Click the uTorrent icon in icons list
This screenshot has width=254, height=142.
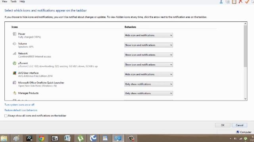(x=14, y=63)
